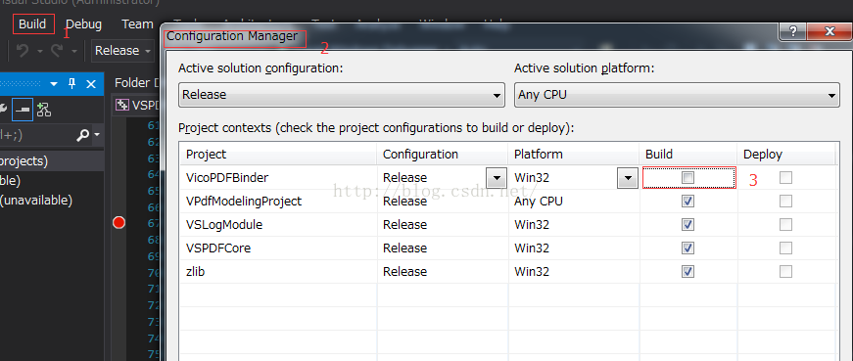Viewport: 853px width, 361px height.
Task: Toggle the collapse-all icon in Solution Explorer toolbar
Action: (23, 110)
